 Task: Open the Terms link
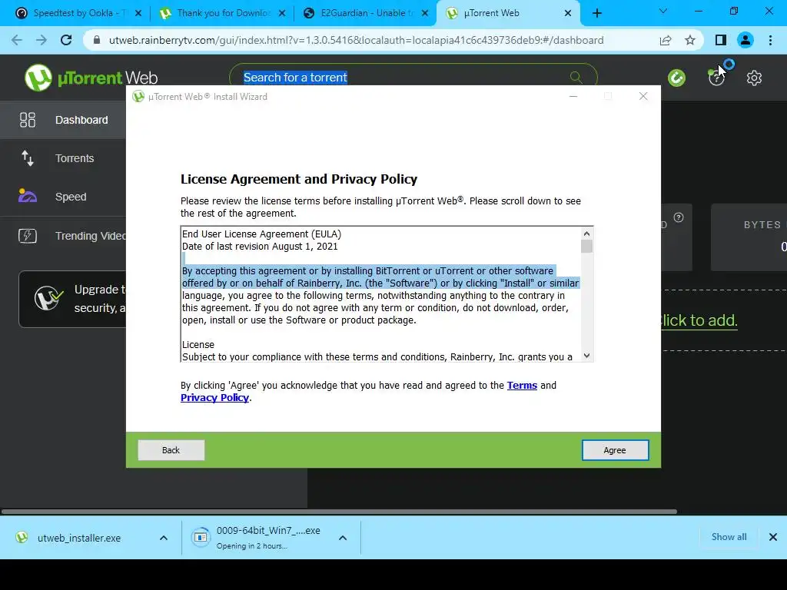pos(522,386)
